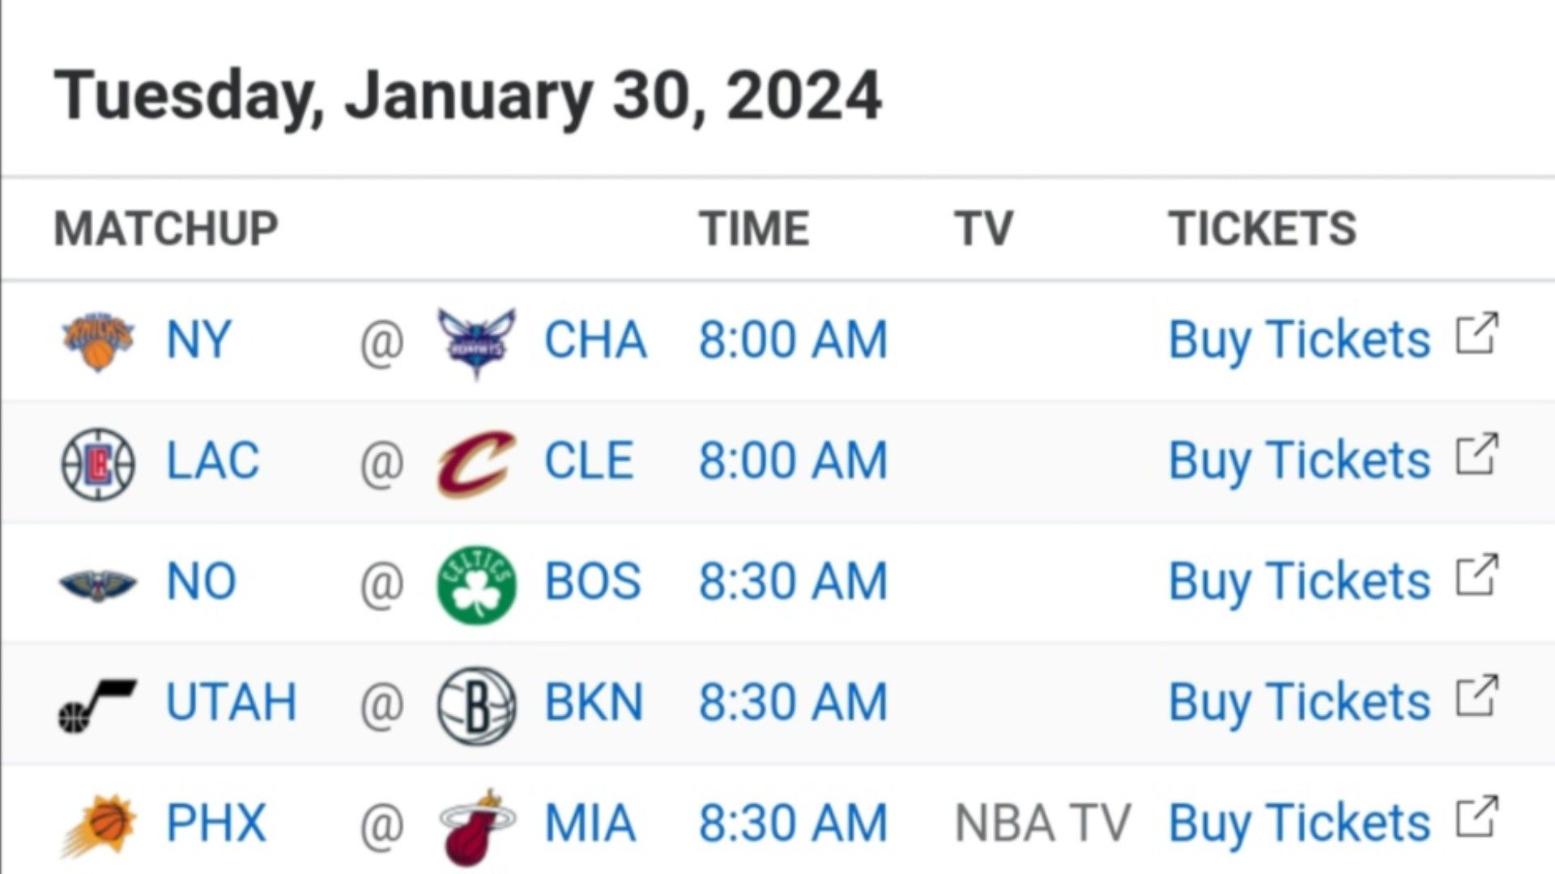The width and height of the screenshot is (1555, 874).
Task: Click the Phoenix Suns logo
Action: (x=99, y=825)
